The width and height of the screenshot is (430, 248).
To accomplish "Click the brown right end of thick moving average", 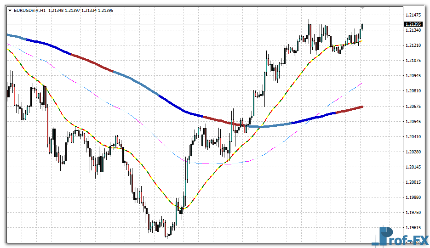I will coord(361,107).
